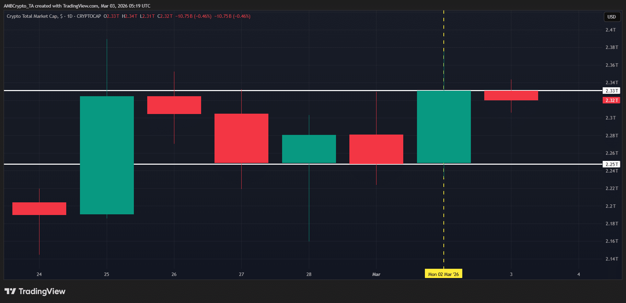Viewport: 626px width, 303px height.
Task: Select the large green candle on the 25th
Action: [x=107, y=155]
